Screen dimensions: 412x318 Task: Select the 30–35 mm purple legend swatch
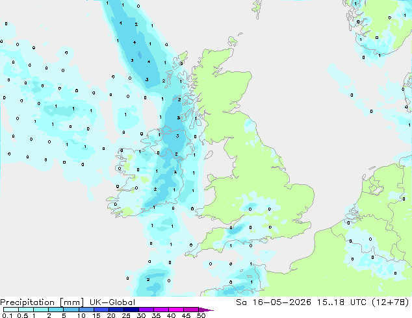pyautogui.click(x=146, y=310)
